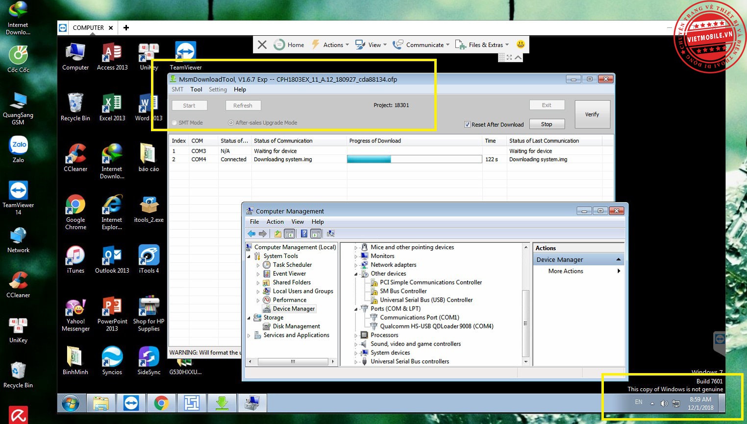The height and width of the screenshot is (424, 747).
Task: Open File menu in Computer Management
Action: point(254,222)
